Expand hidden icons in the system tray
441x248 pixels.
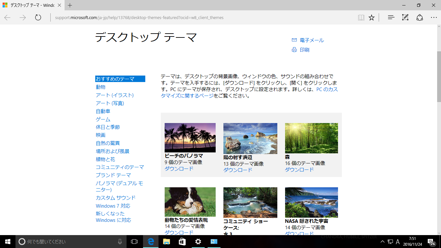pos(382,241)
